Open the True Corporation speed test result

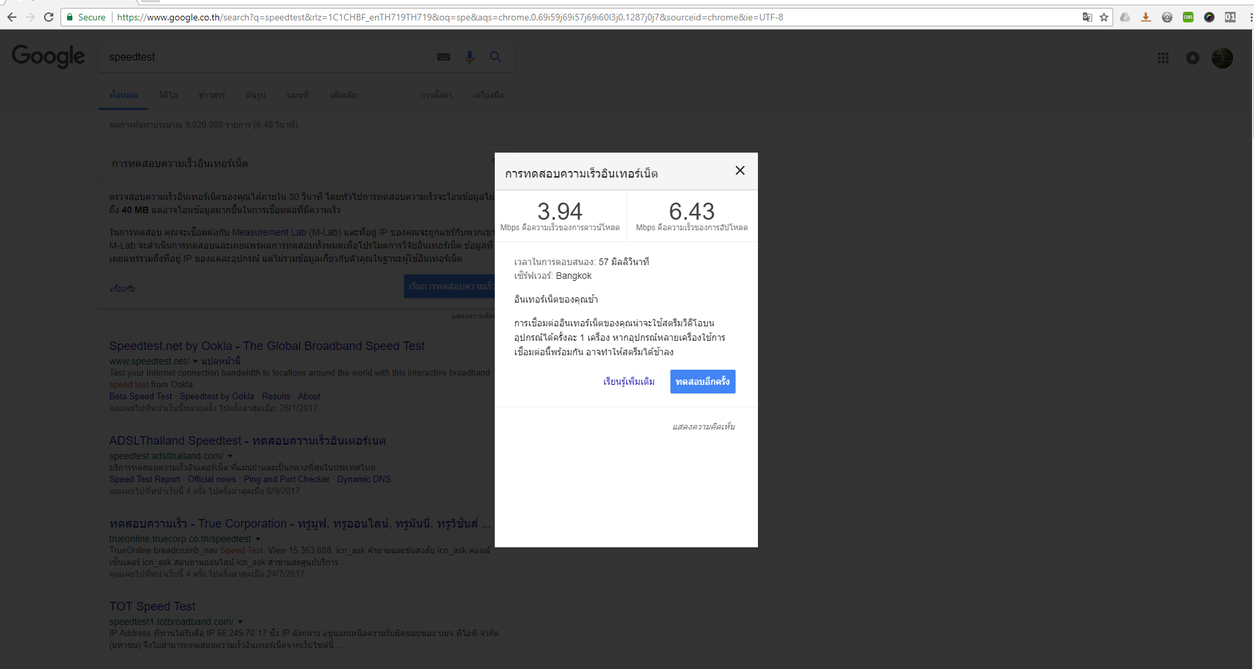click(x=300, y=524)
